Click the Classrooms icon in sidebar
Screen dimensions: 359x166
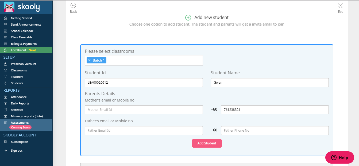click(x=5, y=70)
